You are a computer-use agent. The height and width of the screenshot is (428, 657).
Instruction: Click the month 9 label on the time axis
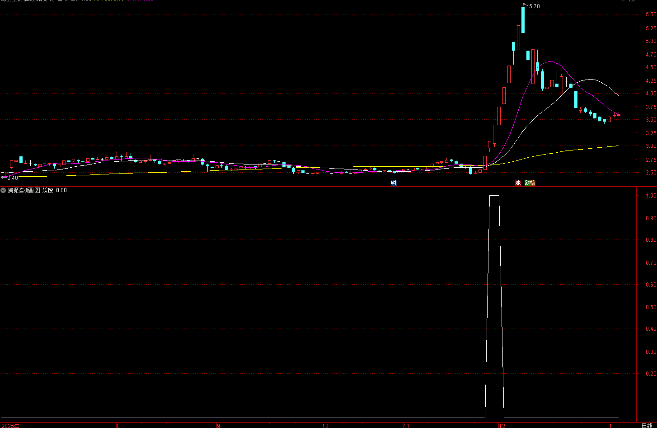point(218,425)
